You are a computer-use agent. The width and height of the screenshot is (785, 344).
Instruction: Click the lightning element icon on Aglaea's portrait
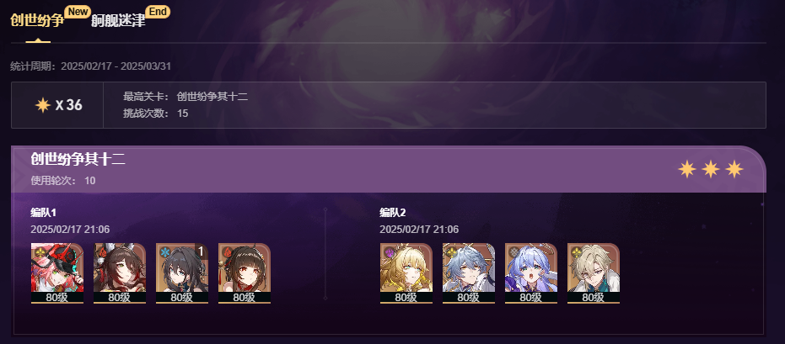tap(390, 252)
